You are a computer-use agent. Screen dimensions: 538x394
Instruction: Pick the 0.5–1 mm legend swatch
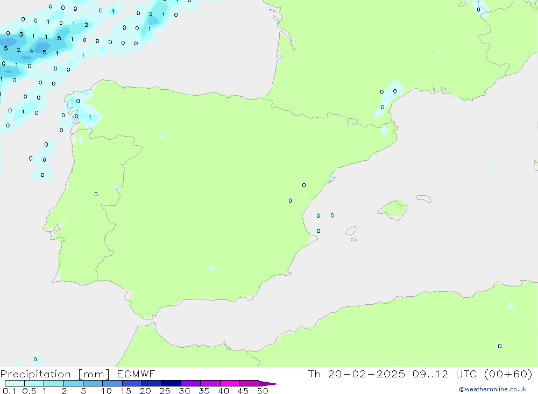[x=34, y=383]
